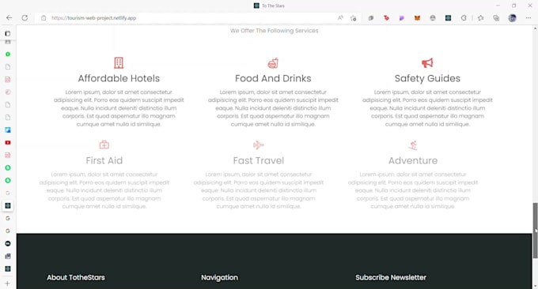The image size is (538, 289).
Task: Open the Settings and more menu
Action: [x=528, y=18]
